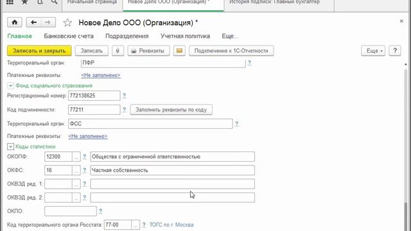Open ПФР платежные реквизиты Не заполнено link
Screen dimensions: 411x231
coord(101,75)
